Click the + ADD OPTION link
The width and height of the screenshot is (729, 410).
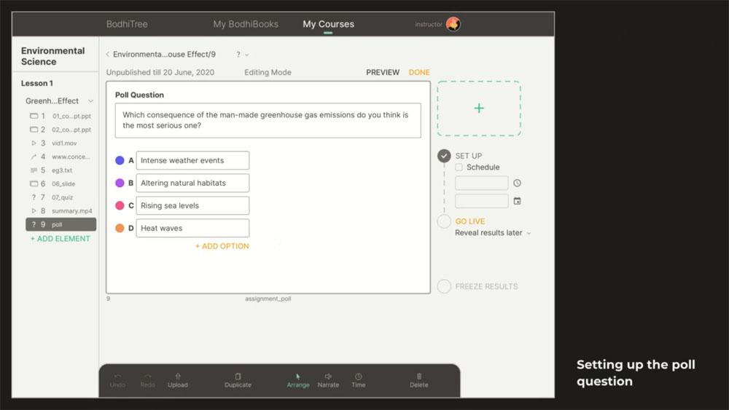tap(222, 246)
